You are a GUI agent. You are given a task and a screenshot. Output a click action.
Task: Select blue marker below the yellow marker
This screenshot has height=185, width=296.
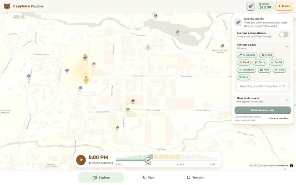pyautogui.click(x=80, y=88)
